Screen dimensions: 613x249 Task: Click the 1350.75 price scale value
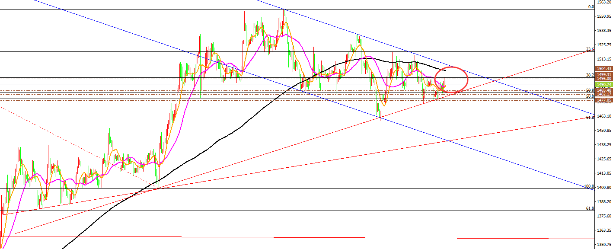[x=604, y=245]
